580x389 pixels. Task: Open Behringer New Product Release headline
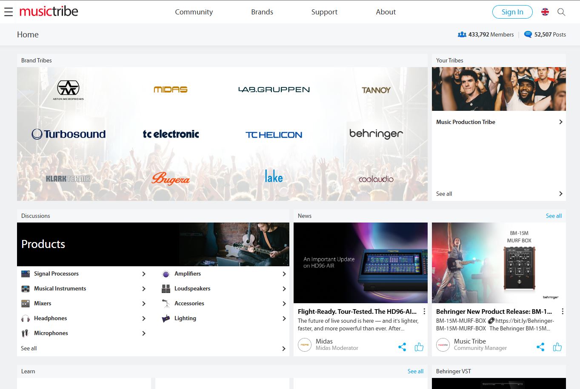coord(494,311)
